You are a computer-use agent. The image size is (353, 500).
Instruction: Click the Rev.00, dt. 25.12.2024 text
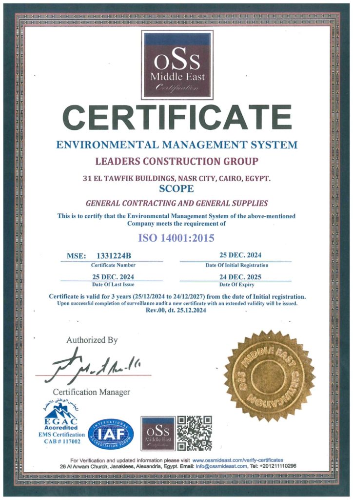click(x=176, y=310)
